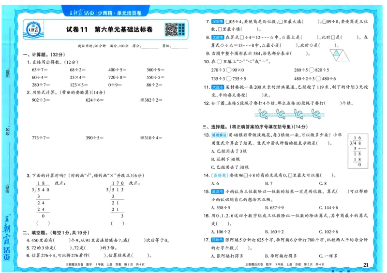Click the problem 123×3=
This screenshot has height=273, width=387.
click(x=79, y=85)
